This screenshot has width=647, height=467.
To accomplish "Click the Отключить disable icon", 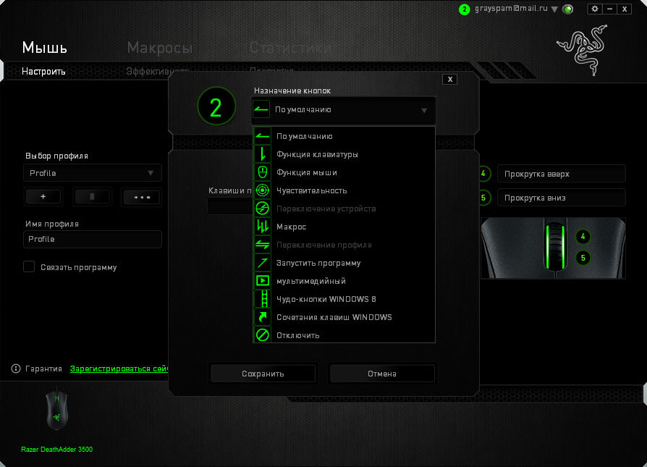I will [x=262, y=335].
